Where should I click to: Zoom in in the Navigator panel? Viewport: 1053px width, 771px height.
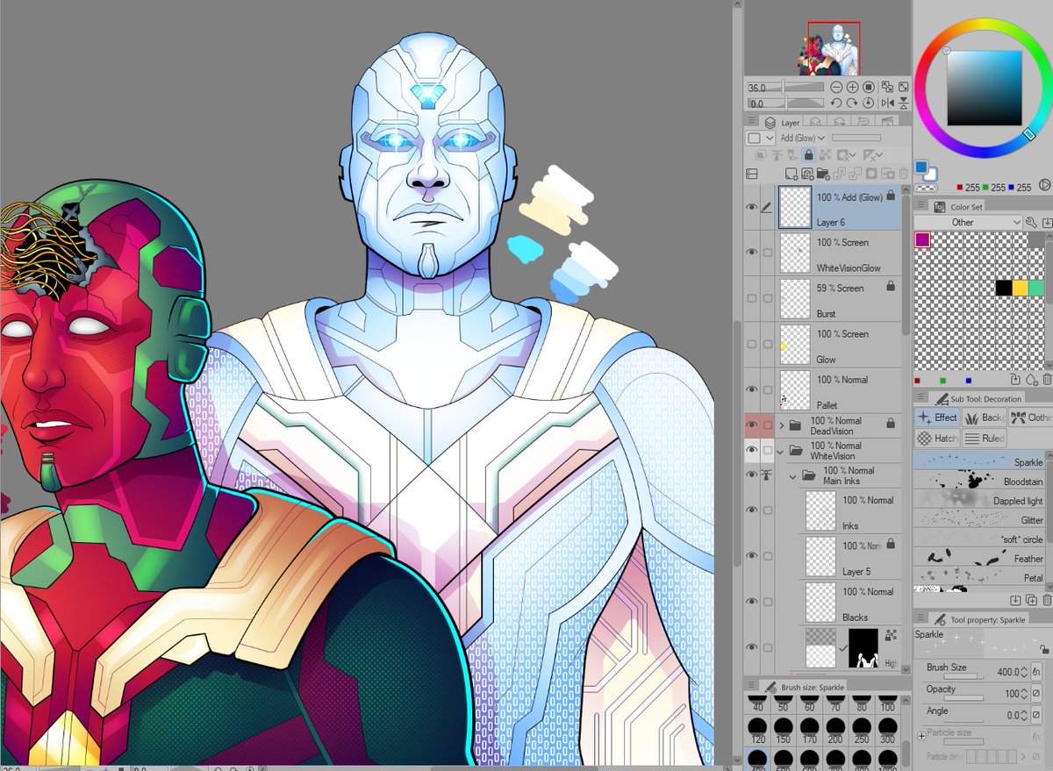point(853,87)
